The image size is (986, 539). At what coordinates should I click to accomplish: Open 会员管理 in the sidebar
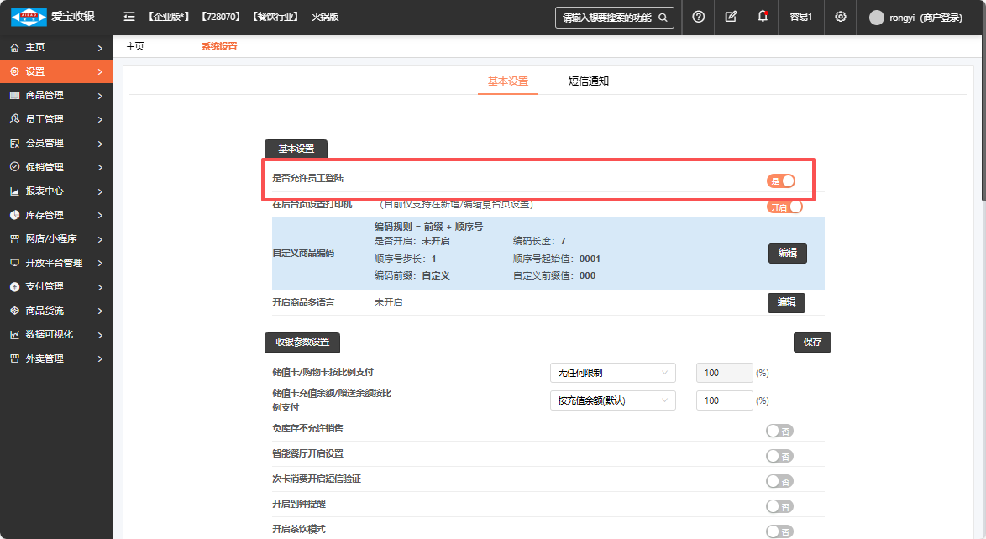point(56,144)
